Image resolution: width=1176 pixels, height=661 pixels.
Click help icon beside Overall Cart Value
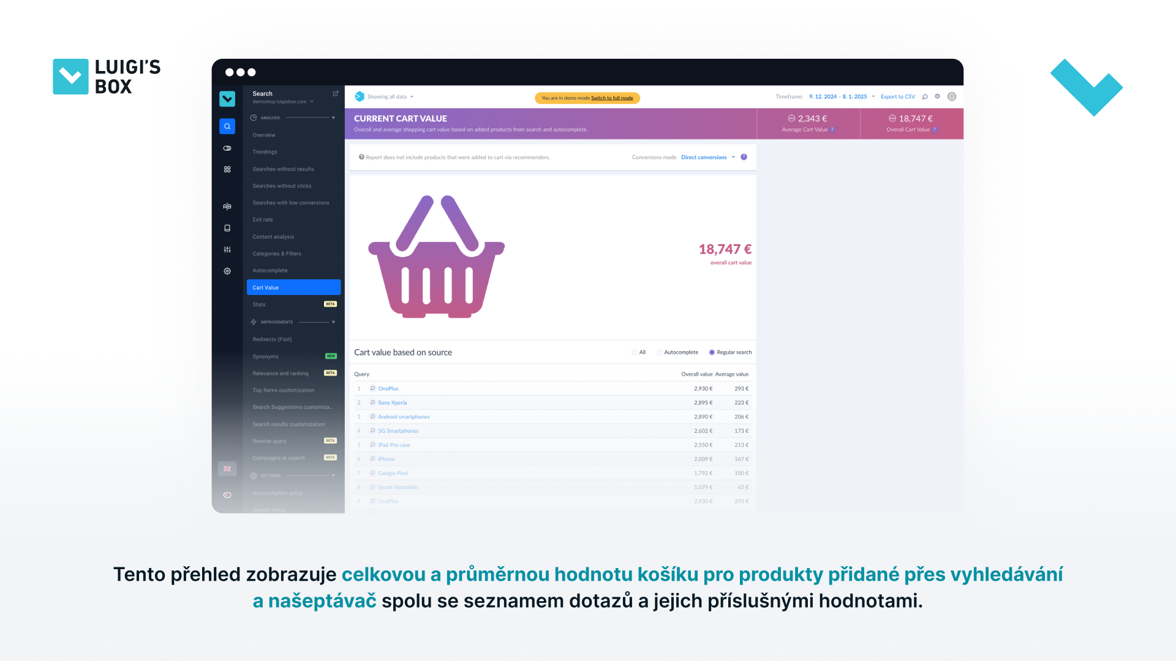935,130
